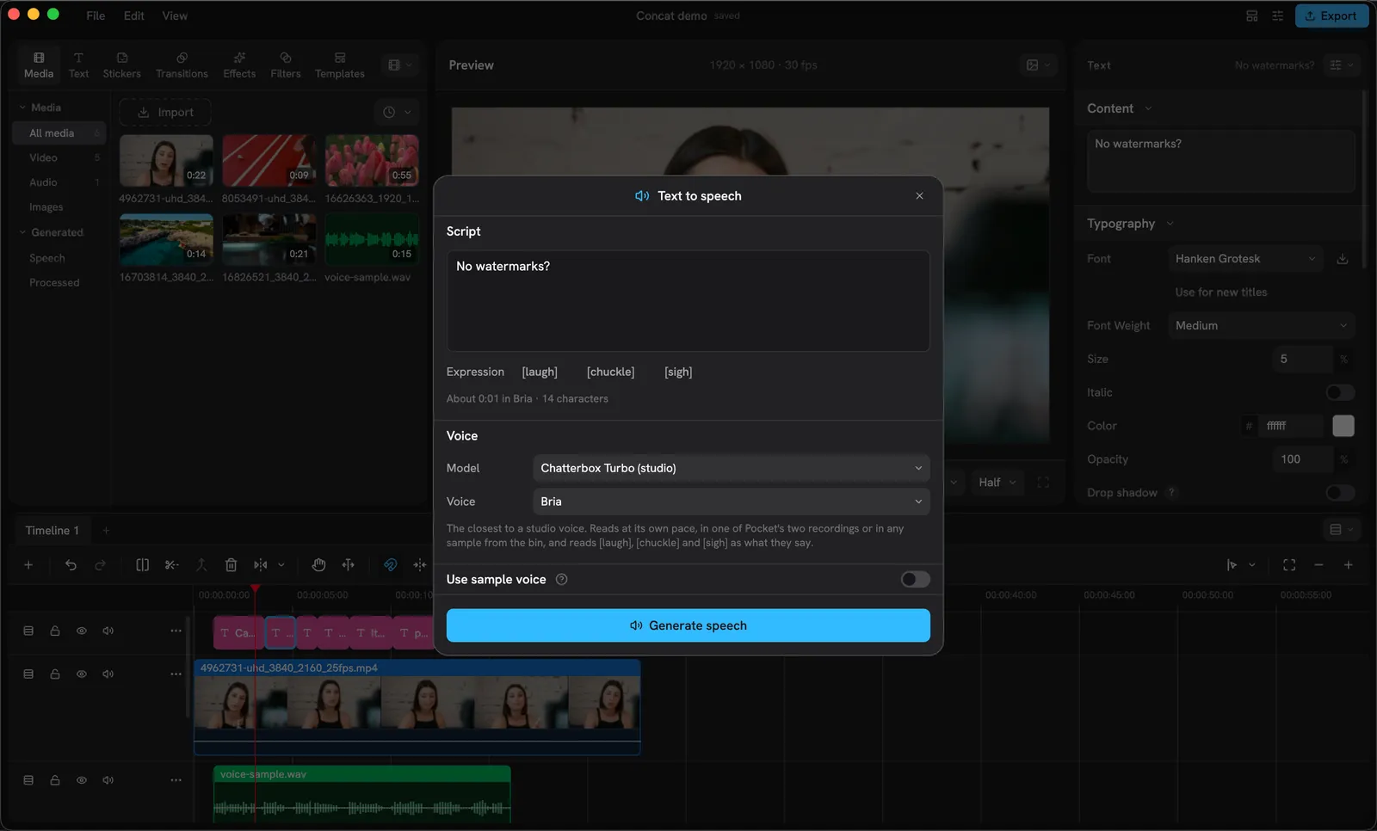Click the delete trash icon in timeline toolbar
The width and height of the screenshot is (1377, 831).
[x=231, y=565]
